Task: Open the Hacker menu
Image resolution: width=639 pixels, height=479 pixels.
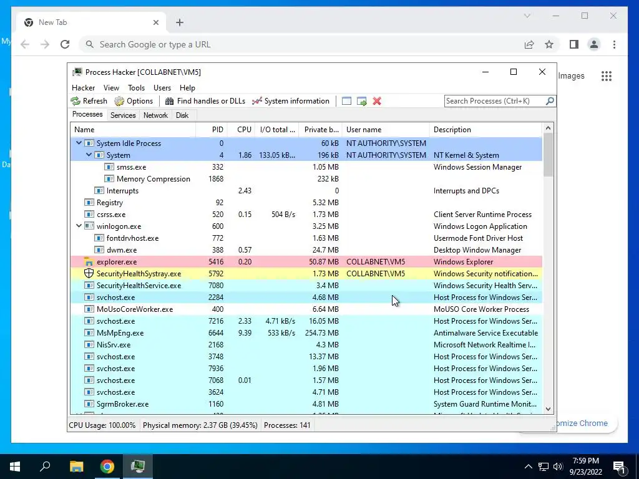Action: click(x=83, y=87)
